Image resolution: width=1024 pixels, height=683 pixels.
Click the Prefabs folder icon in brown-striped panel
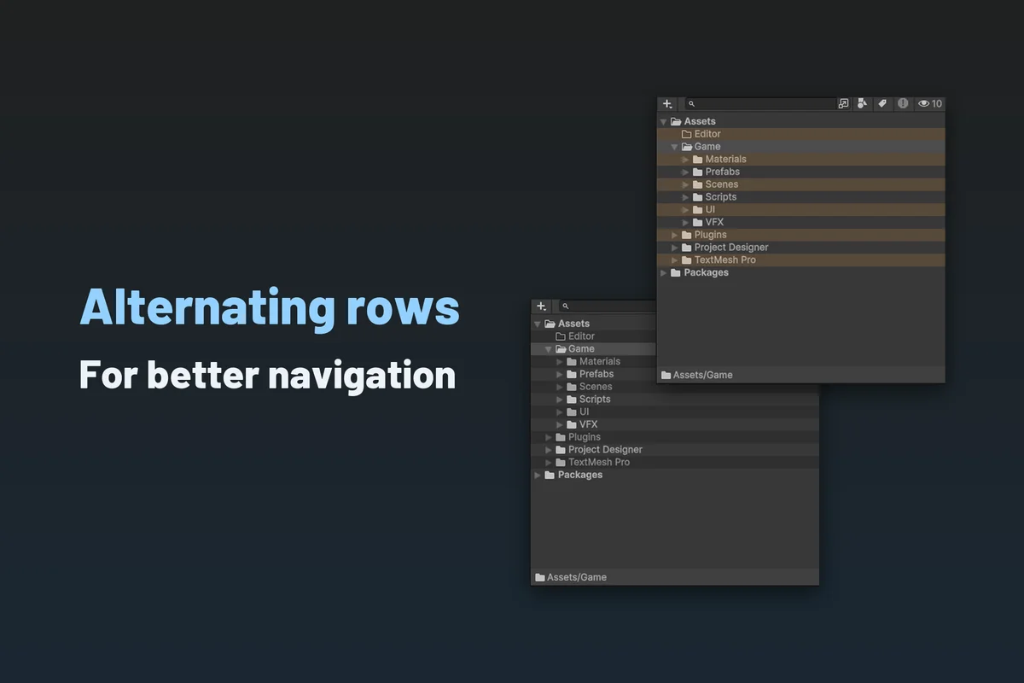698,172
